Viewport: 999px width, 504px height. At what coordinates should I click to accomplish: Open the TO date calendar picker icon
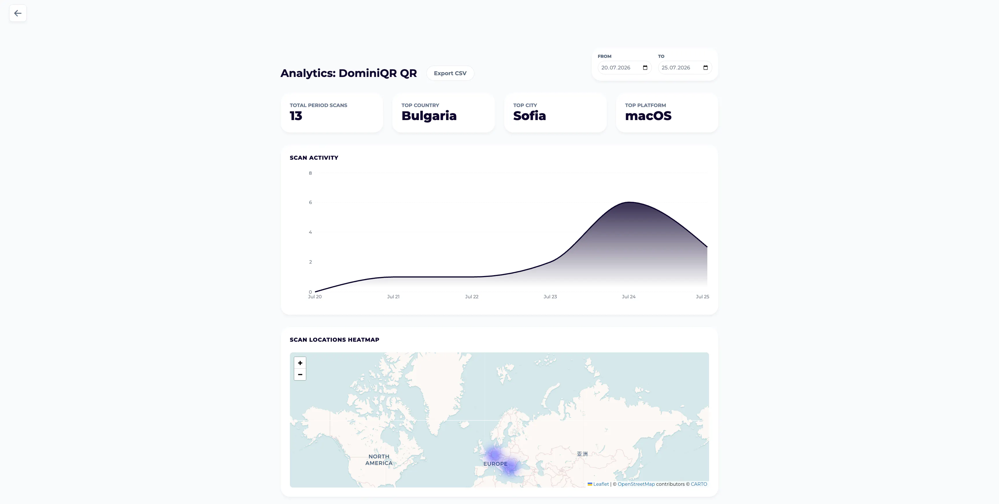click(705, 68)
